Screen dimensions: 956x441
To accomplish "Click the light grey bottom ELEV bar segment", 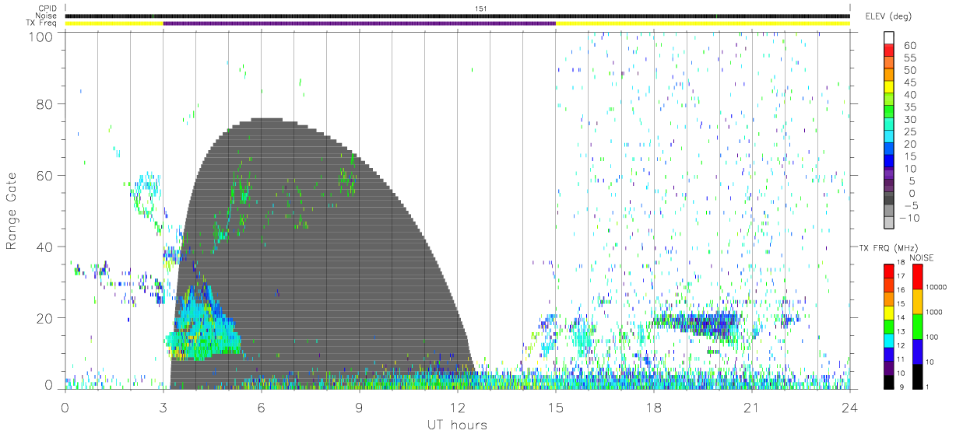I will (x=889, y=222).
